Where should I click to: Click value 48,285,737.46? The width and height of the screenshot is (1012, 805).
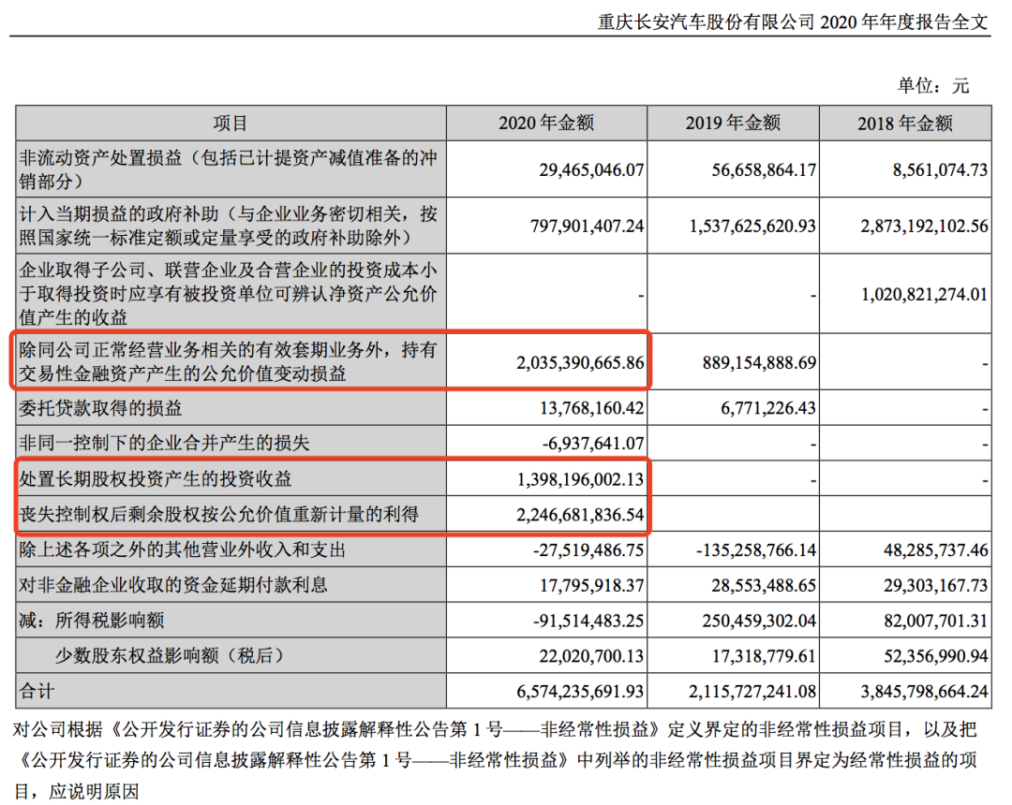[935, 550]
